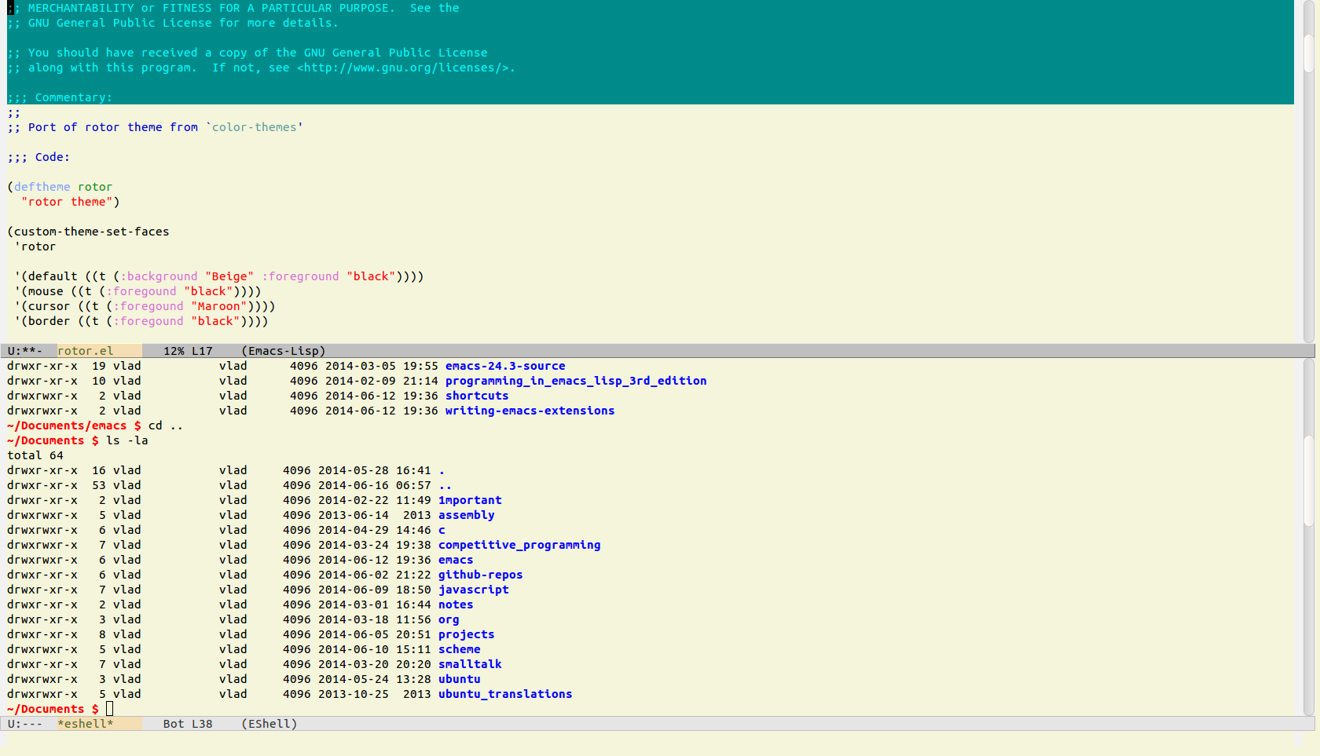The image size is (1320, 756).
Task: Click the rotor.el buffer name in mode line
Action: click(85, 351)
